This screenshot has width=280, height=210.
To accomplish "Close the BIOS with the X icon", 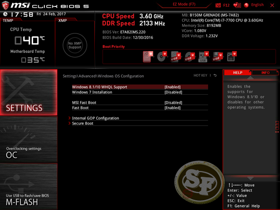I will tap(272, 5).
